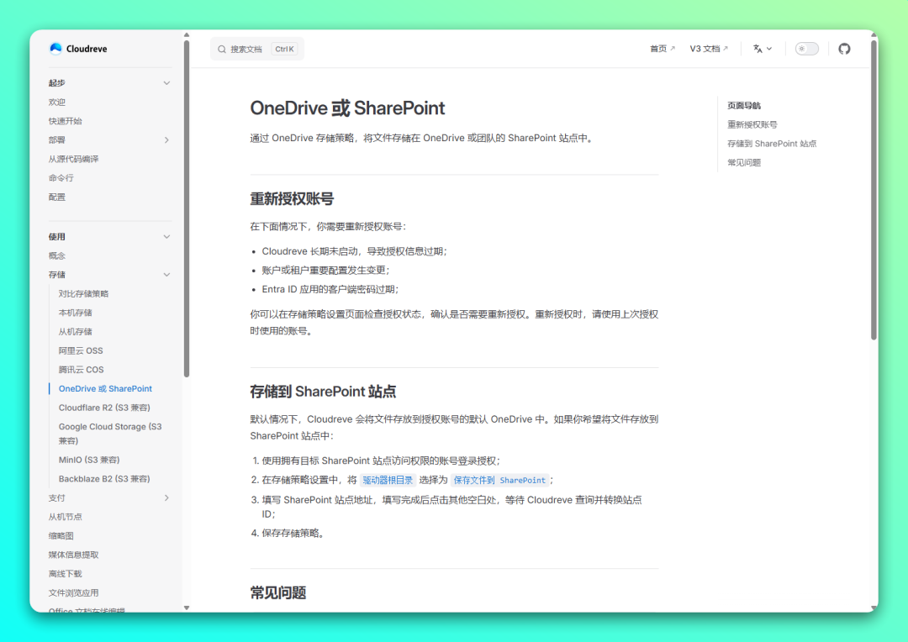Image resolution: width=908 pixels, height=642 pixels.
Task: Open the 媒体信息提取 page
Action: pyautogui.click(x=73, y=555)
